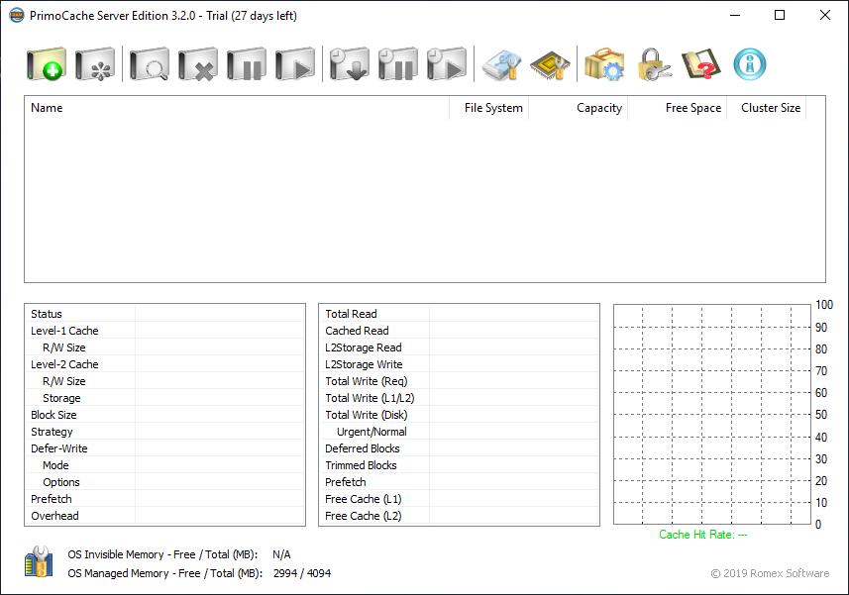The width and height of the screenshot is (849, 595).
Task: Resume the cache task with play icon
Action: click(x=294, y=65)
